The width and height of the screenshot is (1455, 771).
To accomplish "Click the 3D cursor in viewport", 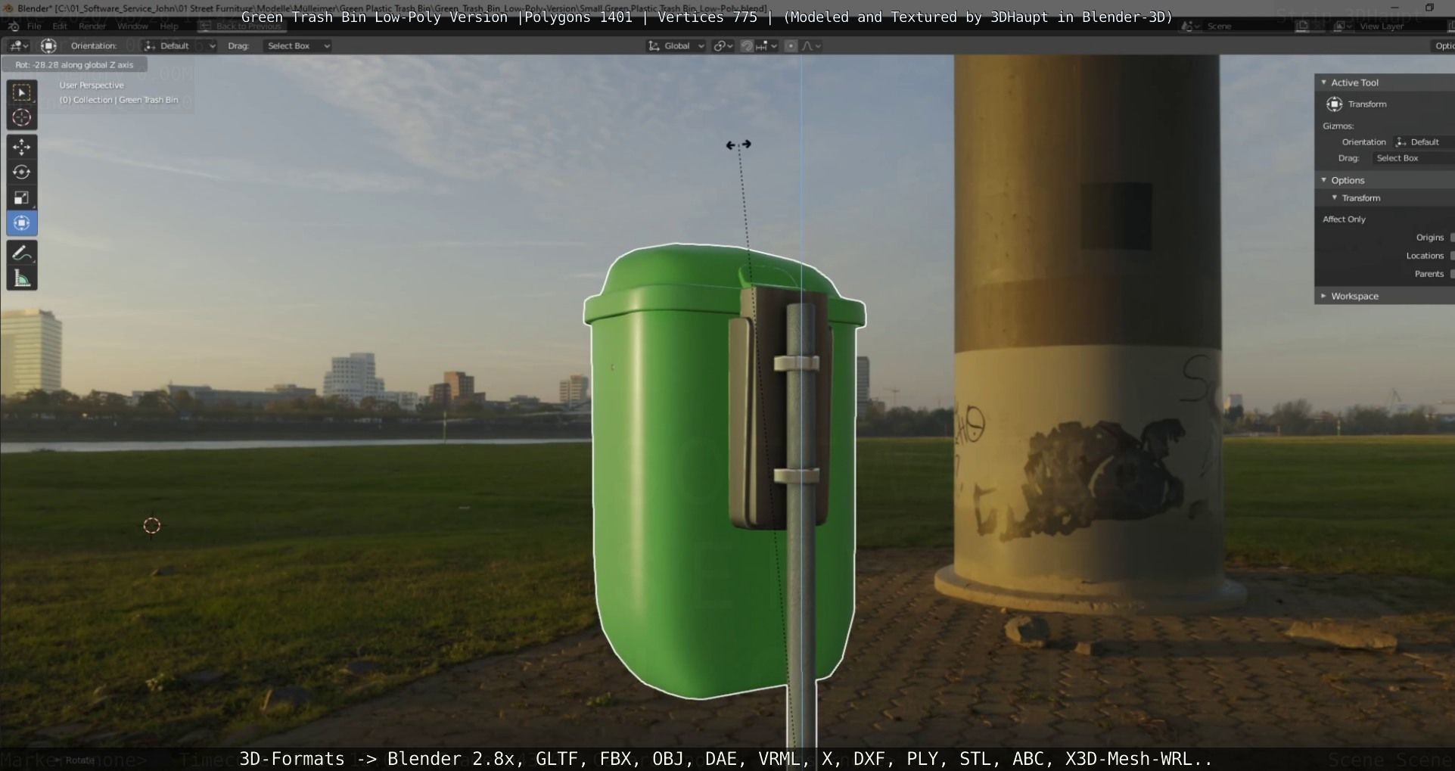I will click(152, 526).
